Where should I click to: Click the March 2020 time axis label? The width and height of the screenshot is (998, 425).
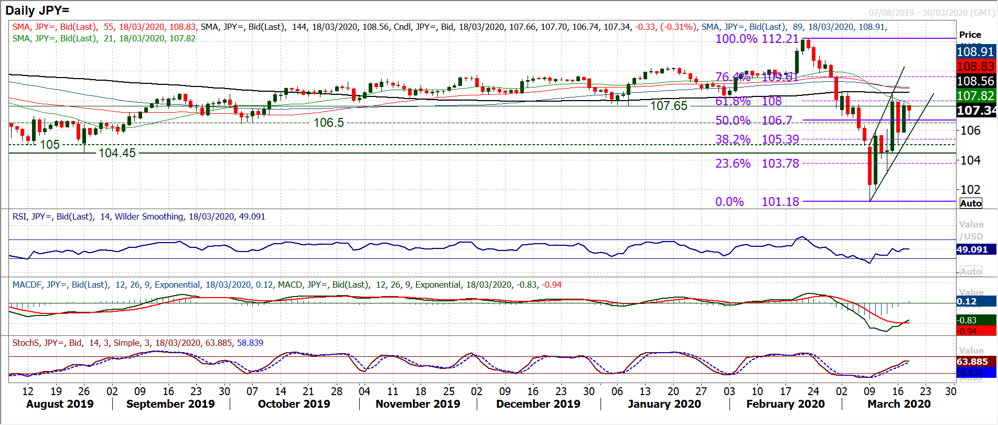click(x=899, y=404)
